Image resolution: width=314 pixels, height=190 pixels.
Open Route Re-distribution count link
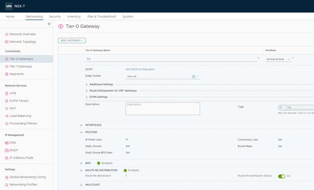pyautogui.click(x=126, y=175)
